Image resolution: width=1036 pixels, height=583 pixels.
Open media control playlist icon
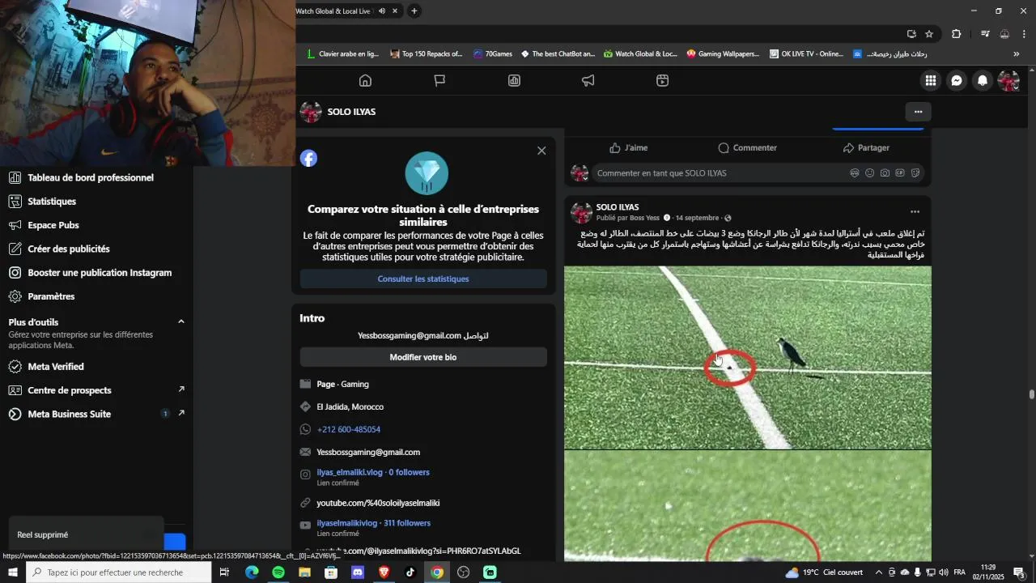point(985,34)
